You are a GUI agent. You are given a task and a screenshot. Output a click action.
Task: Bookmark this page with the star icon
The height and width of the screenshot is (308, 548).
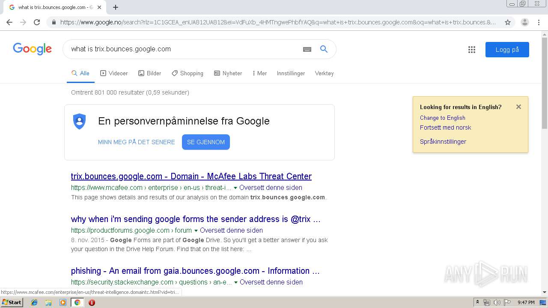(x=508, y=22)
